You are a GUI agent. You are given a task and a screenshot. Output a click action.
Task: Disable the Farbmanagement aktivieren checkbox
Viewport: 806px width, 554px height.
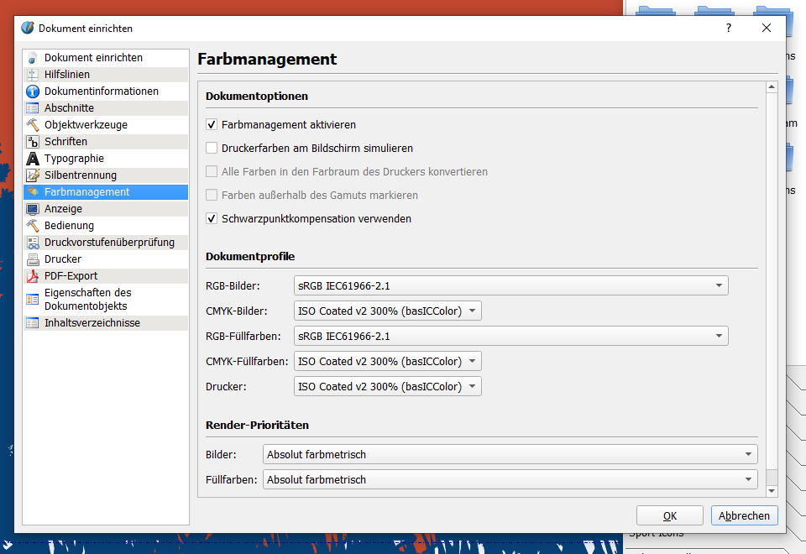(x=212, y=125)
